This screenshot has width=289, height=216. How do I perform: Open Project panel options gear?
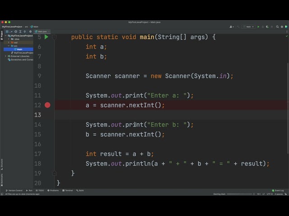(30, 31)
